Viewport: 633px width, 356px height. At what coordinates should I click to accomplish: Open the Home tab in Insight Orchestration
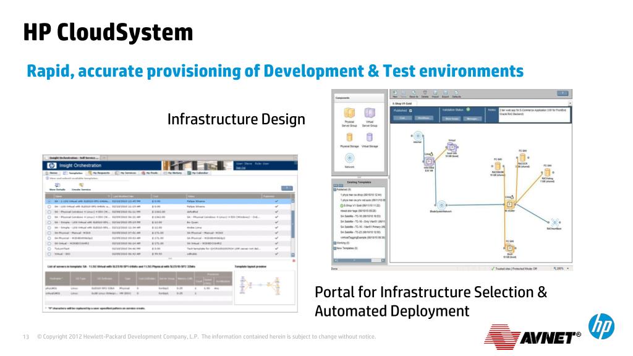pos(52,173)
